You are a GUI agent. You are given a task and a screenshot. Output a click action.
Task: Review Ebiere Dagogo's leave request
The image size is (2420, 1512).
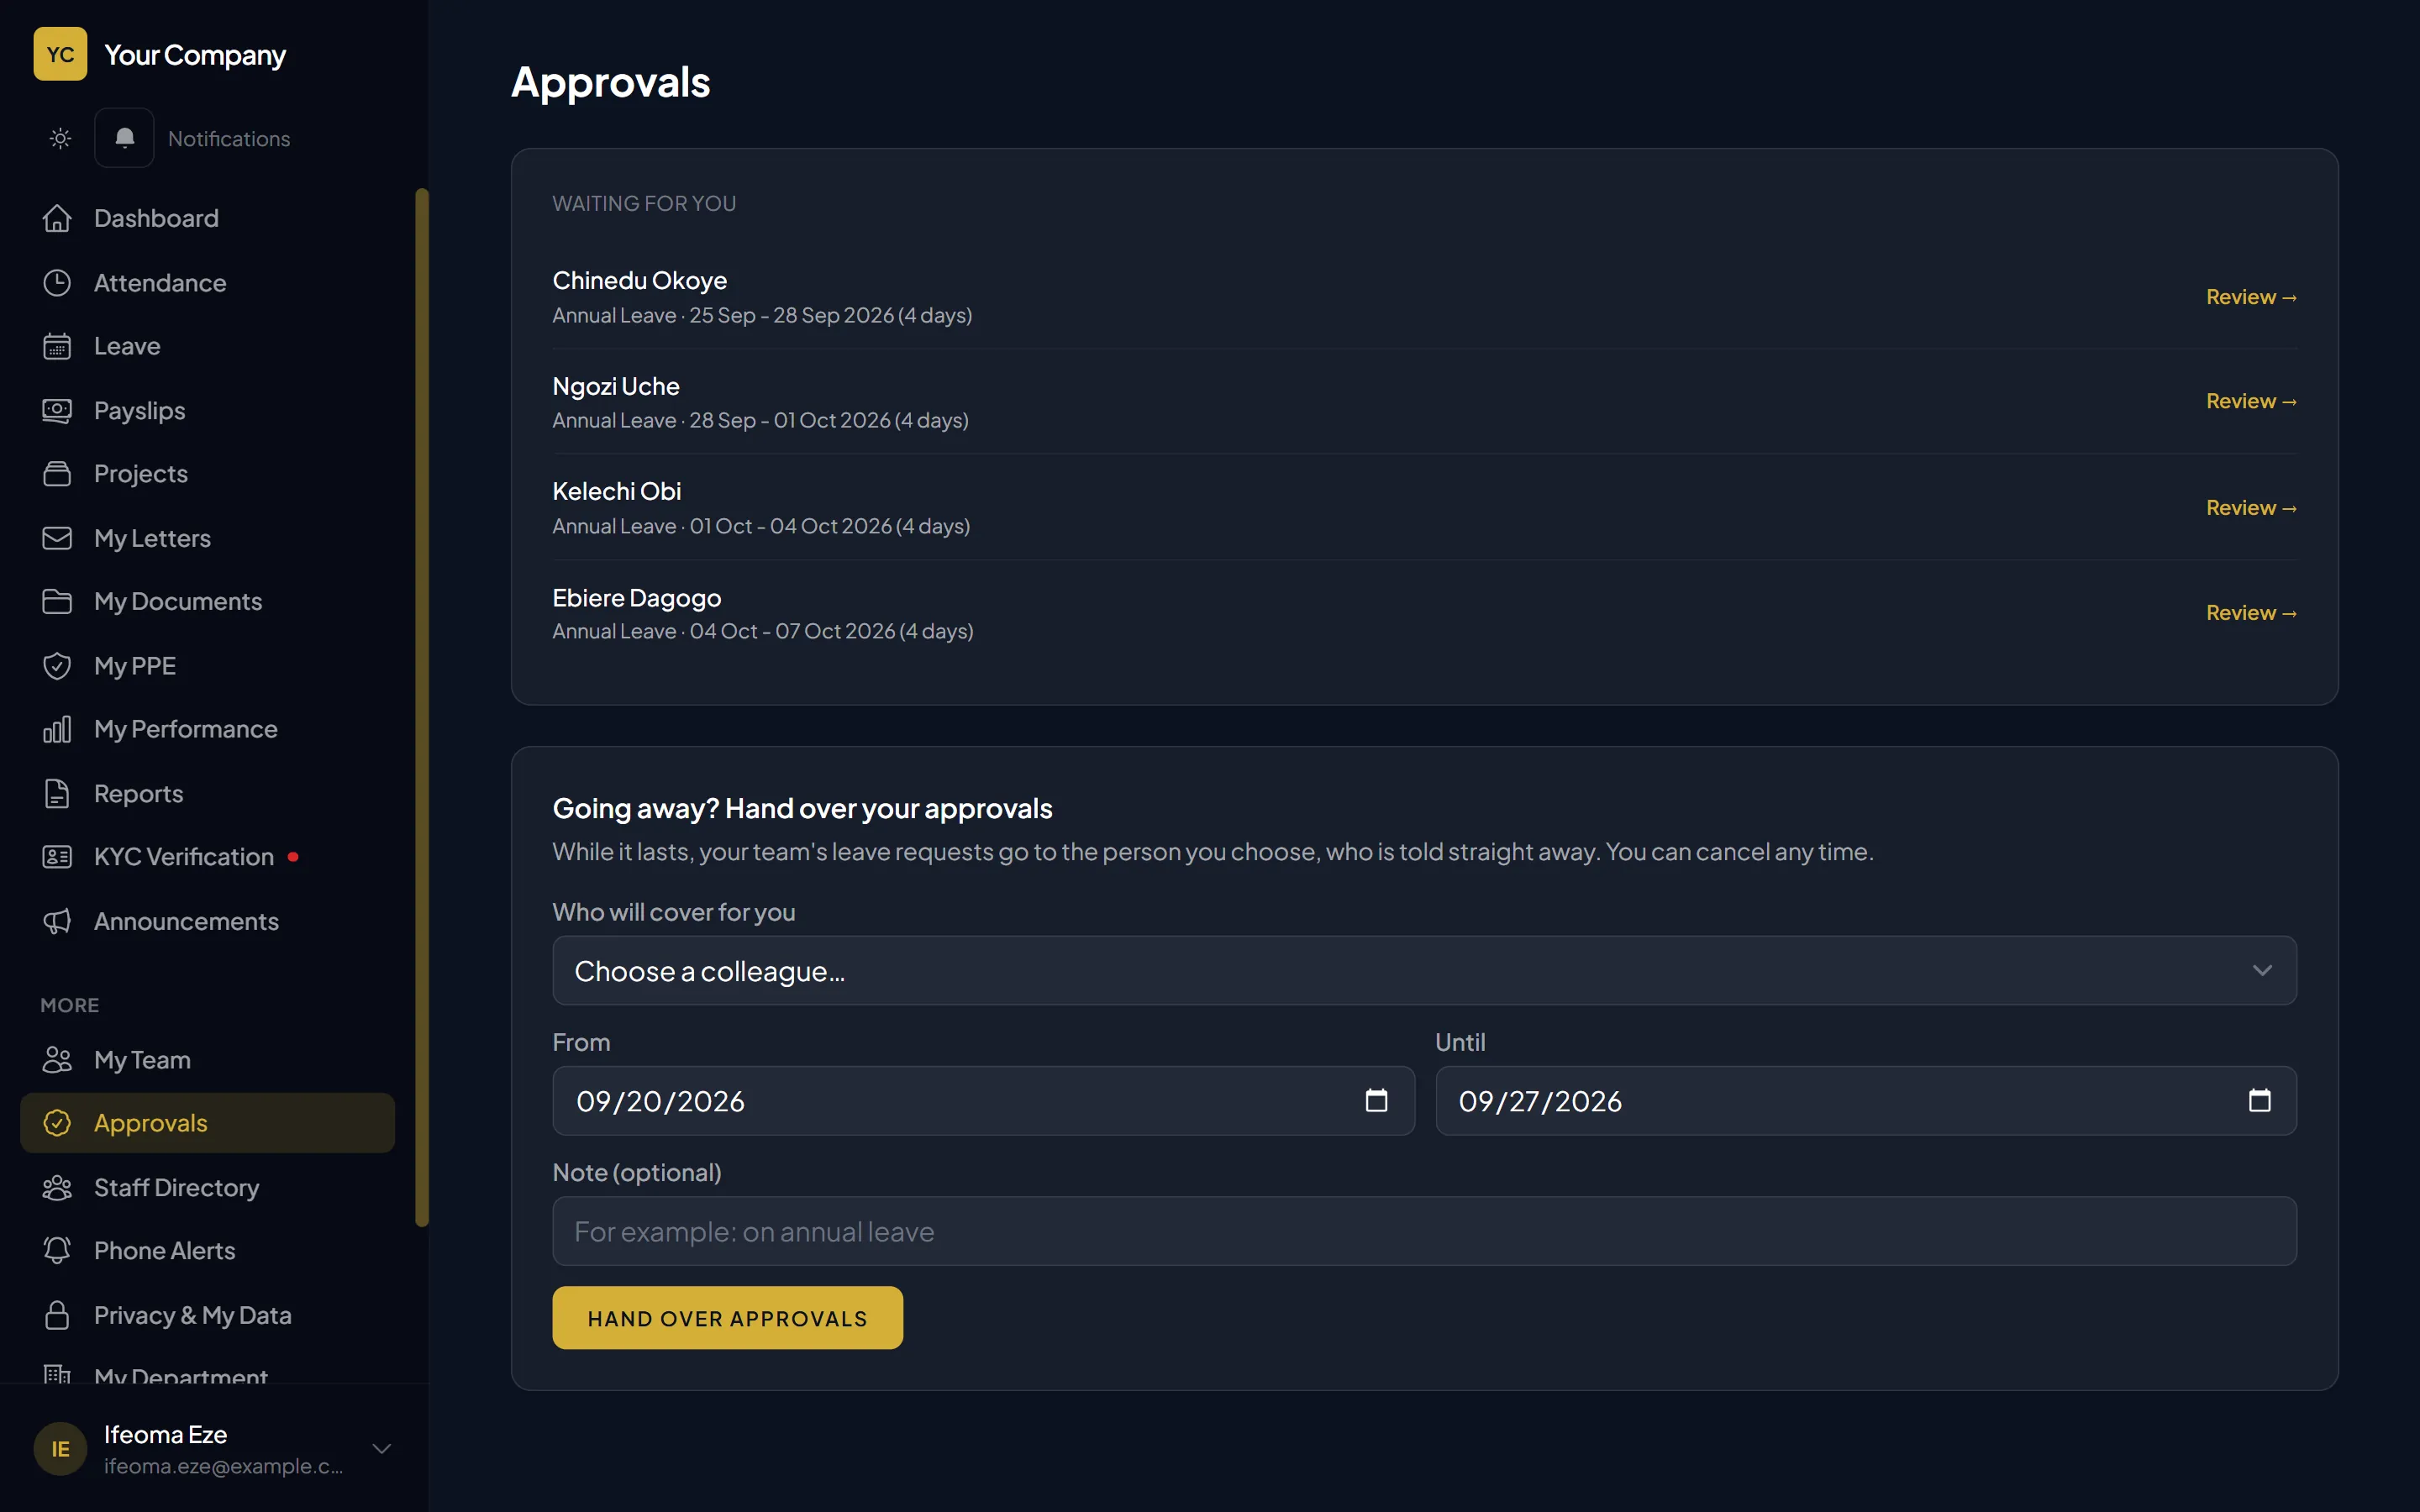pyautogui.click(x=2251, y=613)
